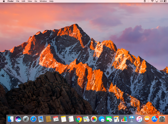Open Contacts address book icon
The width and height of the screenshot is (168, 124).
point(48,119)
